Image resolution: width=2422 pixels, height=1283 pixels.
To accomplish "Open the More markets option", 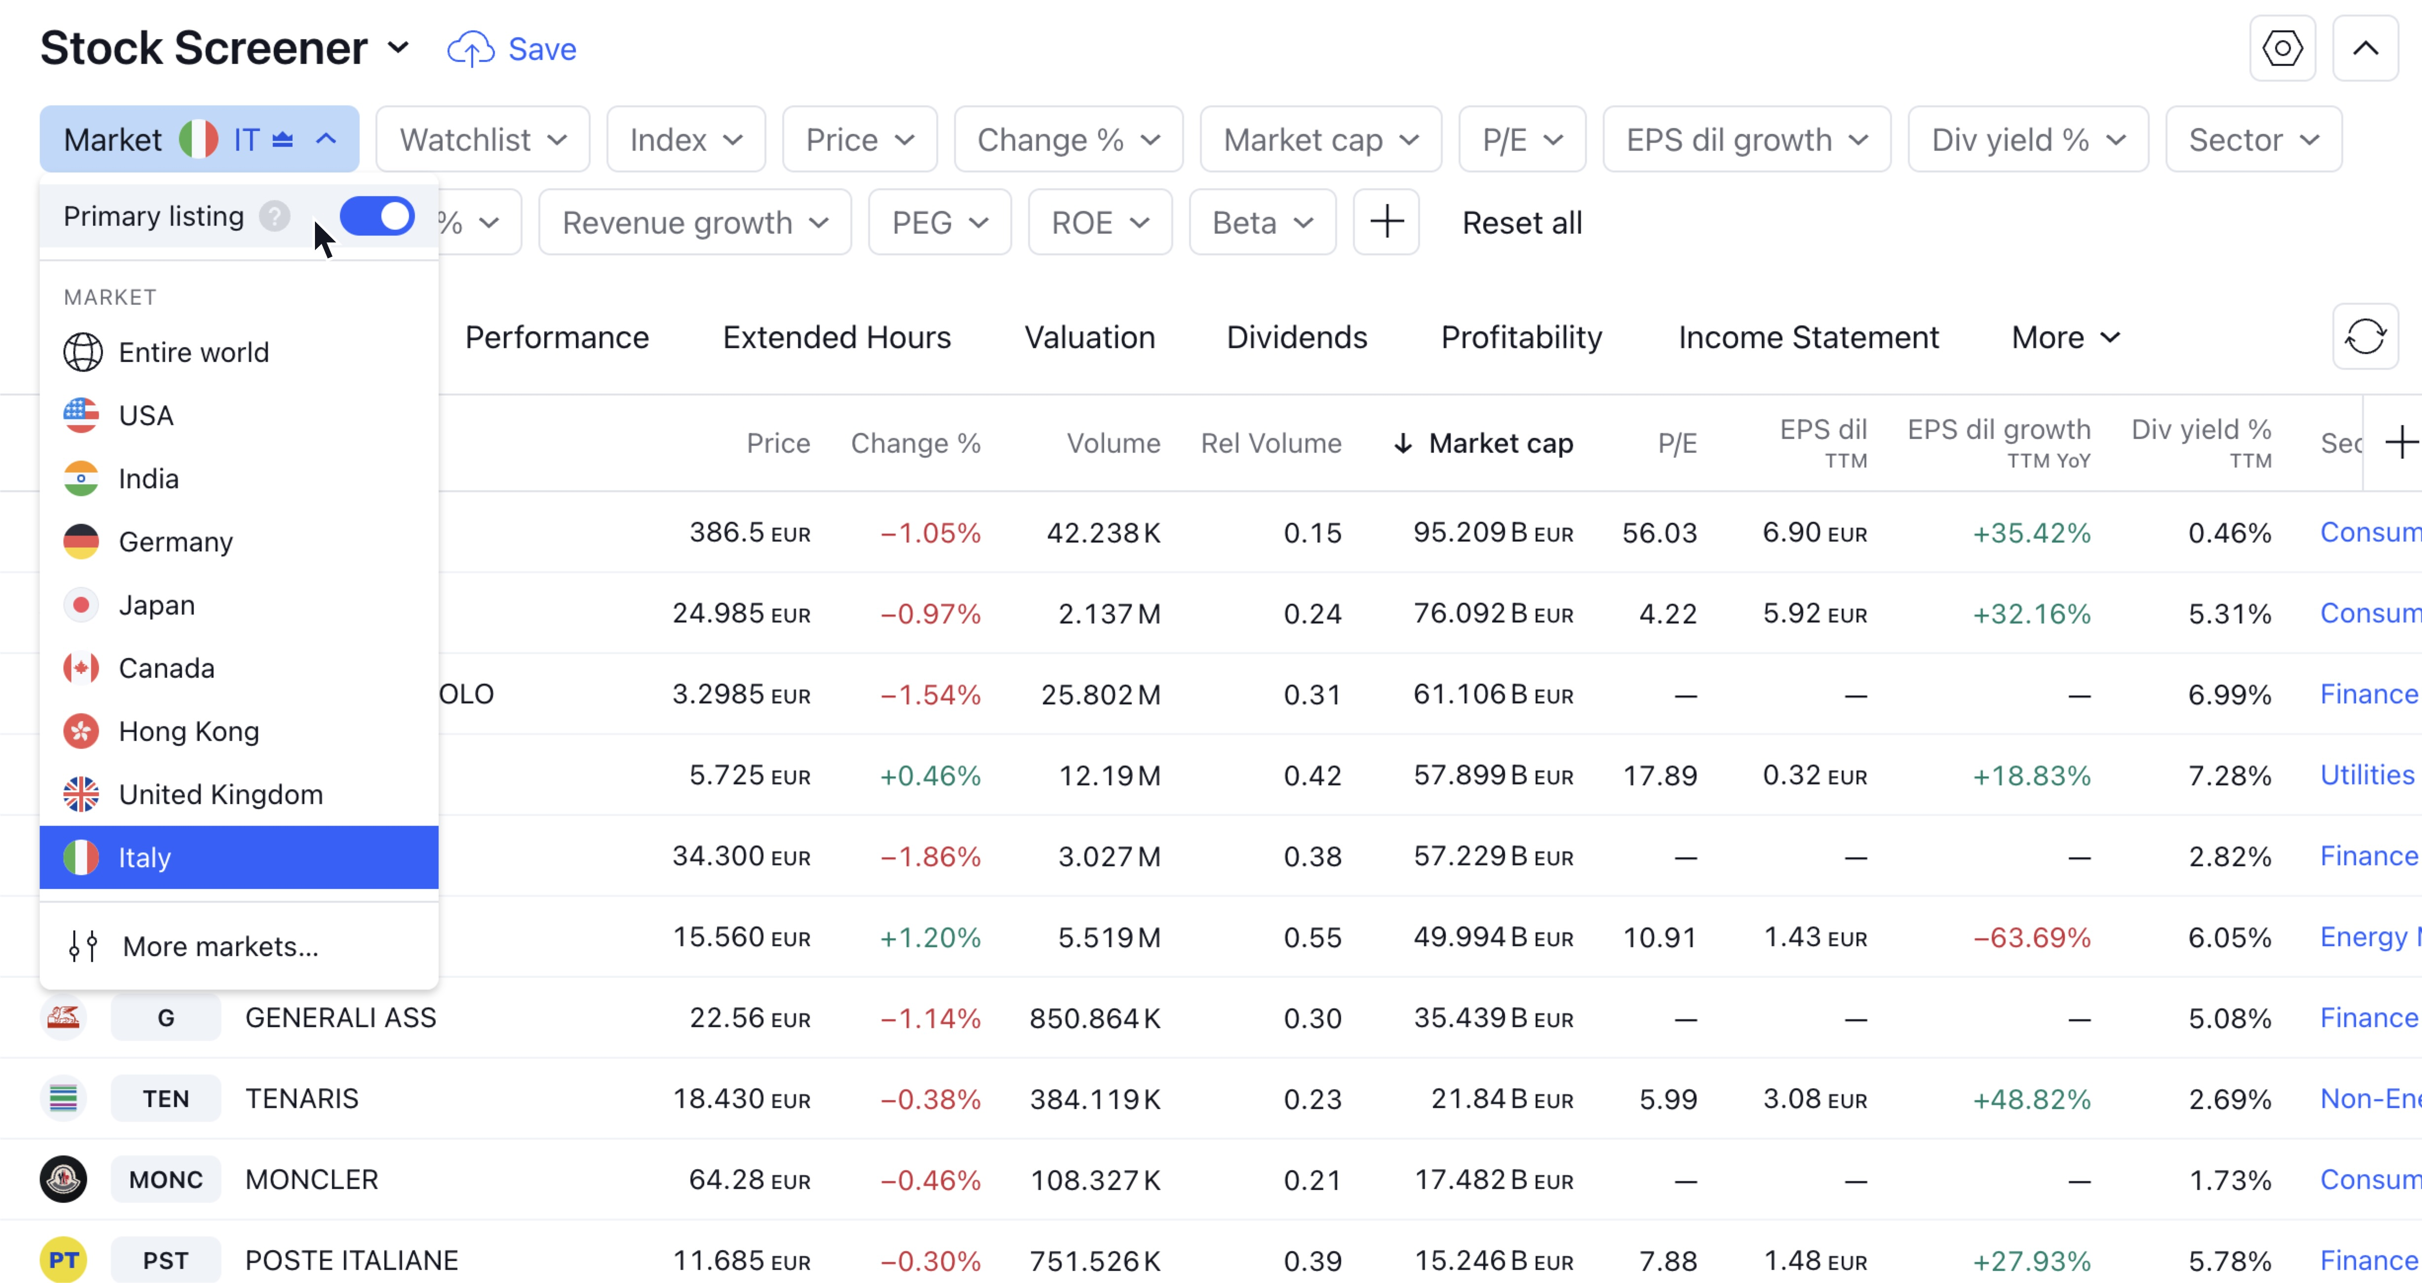I will (x=220, y=946).
